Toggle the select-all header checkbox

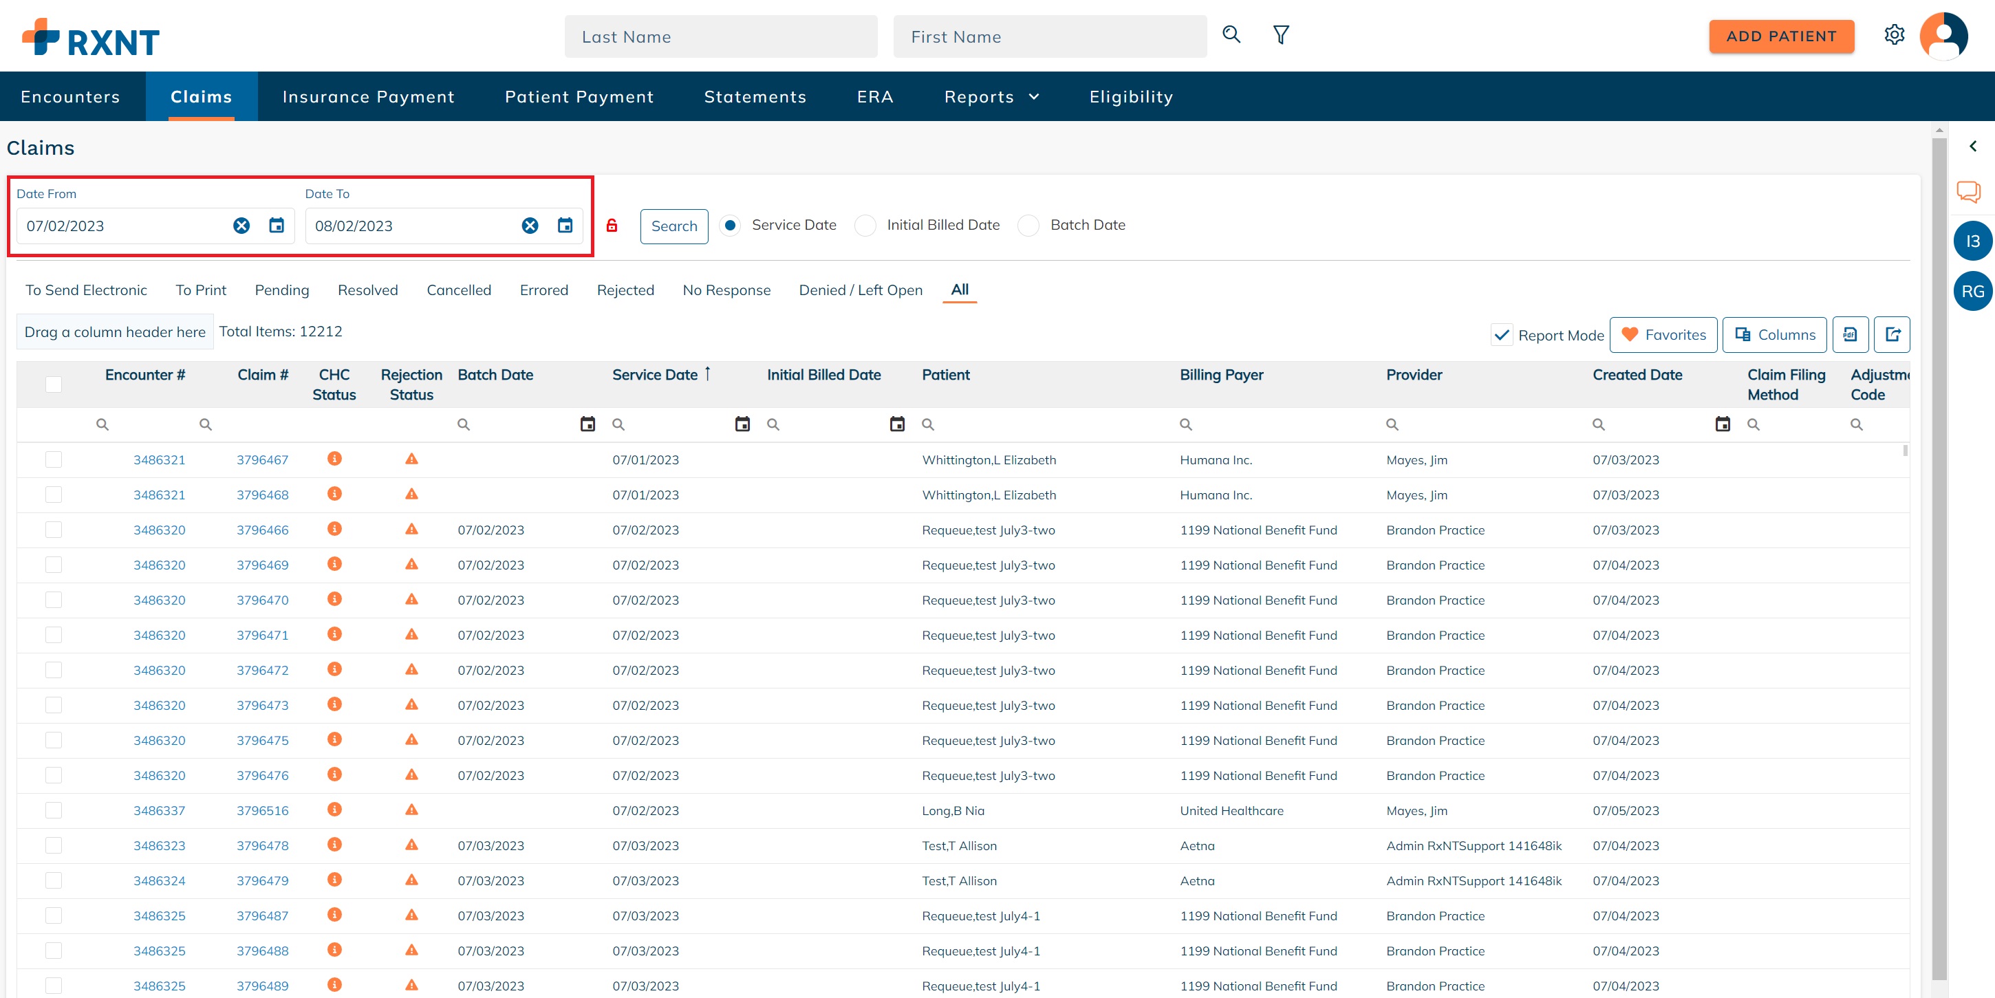tap(54, 384)
